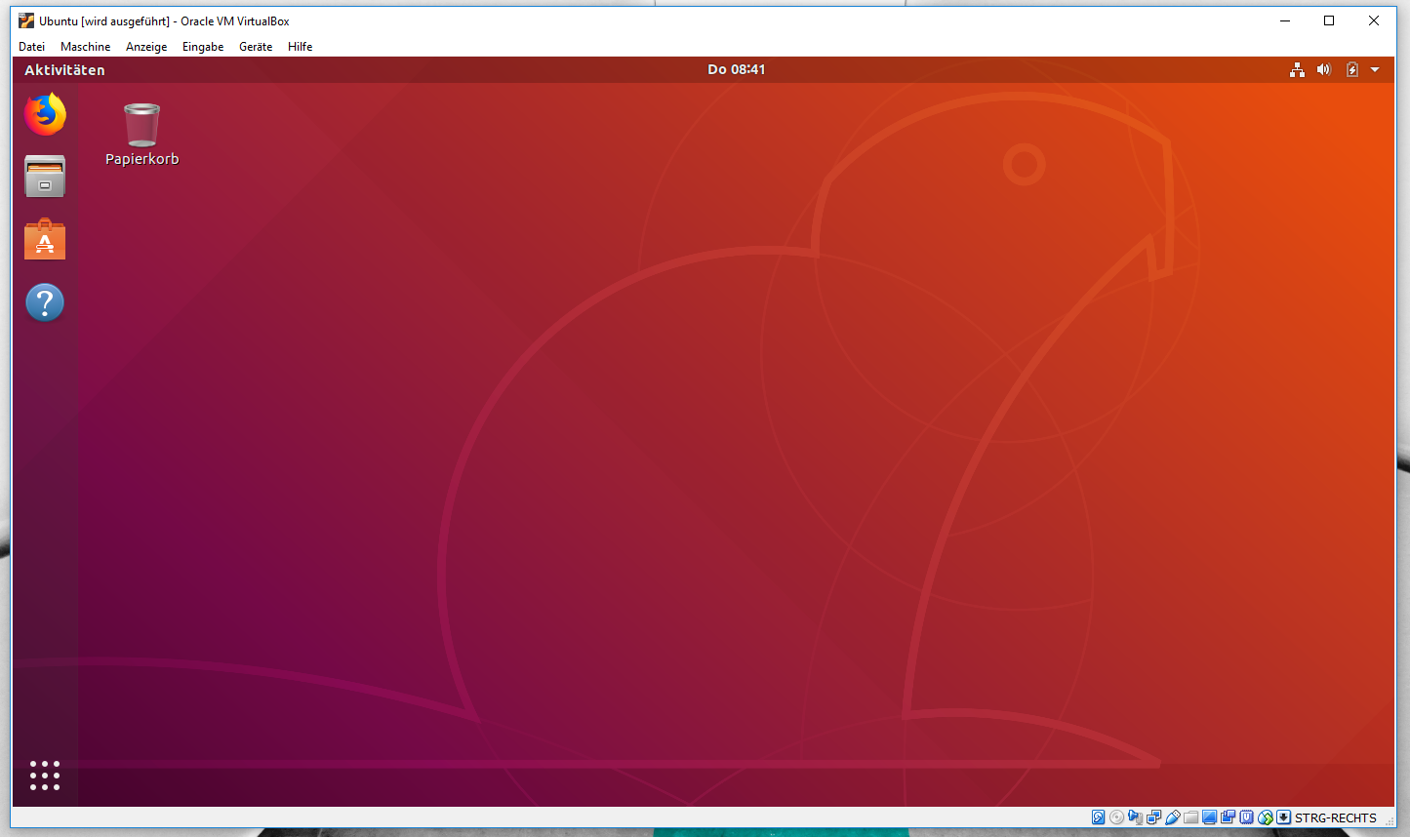Screen dimensions: 1410x837
Task: Click the CPU virtualization chip icon in status bar
Action: (x=1246, y=817)
